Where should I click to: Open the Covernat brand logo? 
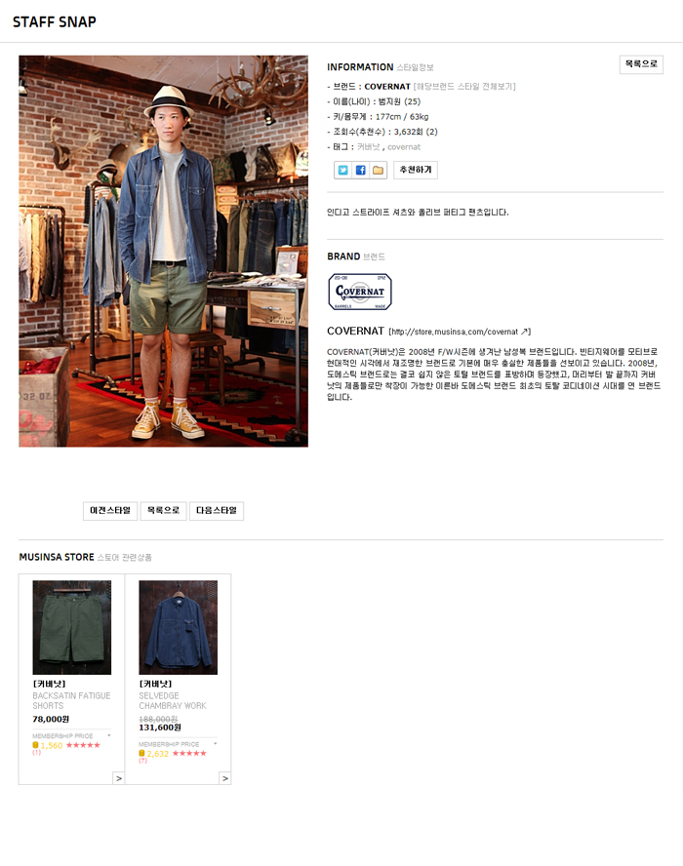click(x=360, y=292)
